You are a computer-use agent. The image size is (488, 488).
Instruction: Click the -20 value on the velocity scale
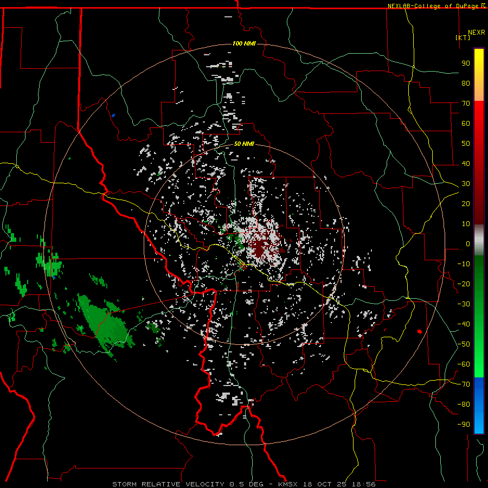pos(464,284)
